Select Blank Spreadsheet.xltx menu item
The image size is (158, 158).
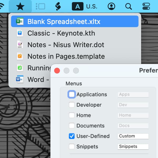coord(75,21)
